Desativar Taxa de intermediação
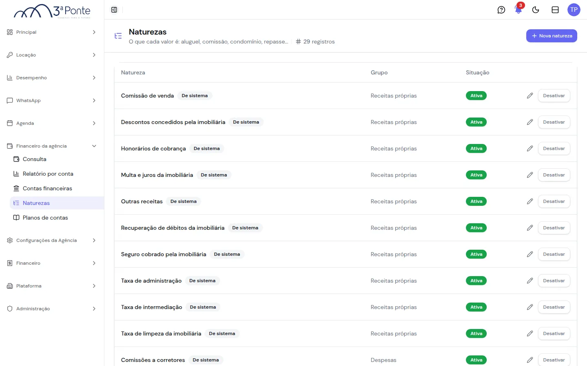This screenshot has width=587, height=366. point(554,307)
